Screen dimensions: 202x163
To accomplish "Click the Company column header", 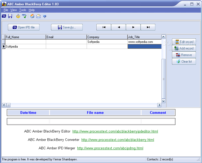I will 107,37.
